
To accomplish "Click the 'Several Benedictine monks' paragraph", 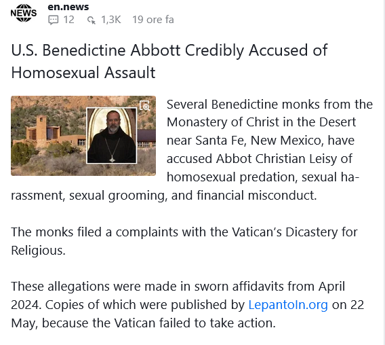I will point(192,149).
